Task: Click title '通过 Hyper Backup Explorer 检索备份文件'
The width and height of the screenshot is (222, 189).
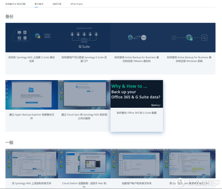Action: (32, 116)
